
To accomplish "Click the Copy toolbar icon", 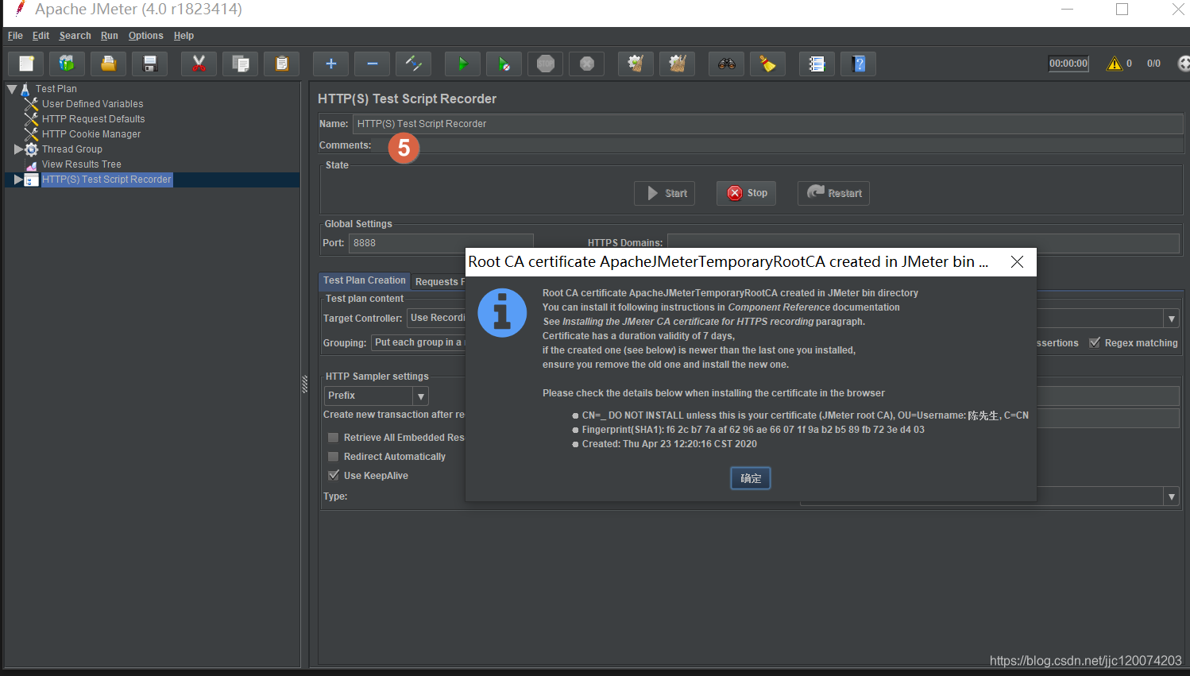I will point(240,64).
